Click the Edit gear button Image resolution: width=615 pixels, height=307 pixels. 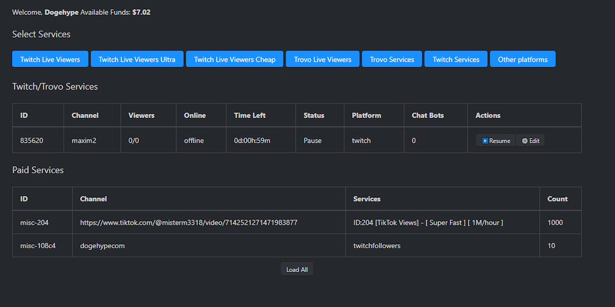point(530,141)
